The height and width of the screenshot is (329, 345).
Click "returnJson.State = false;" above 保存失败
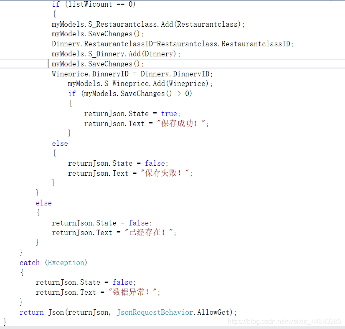point(118,163)
